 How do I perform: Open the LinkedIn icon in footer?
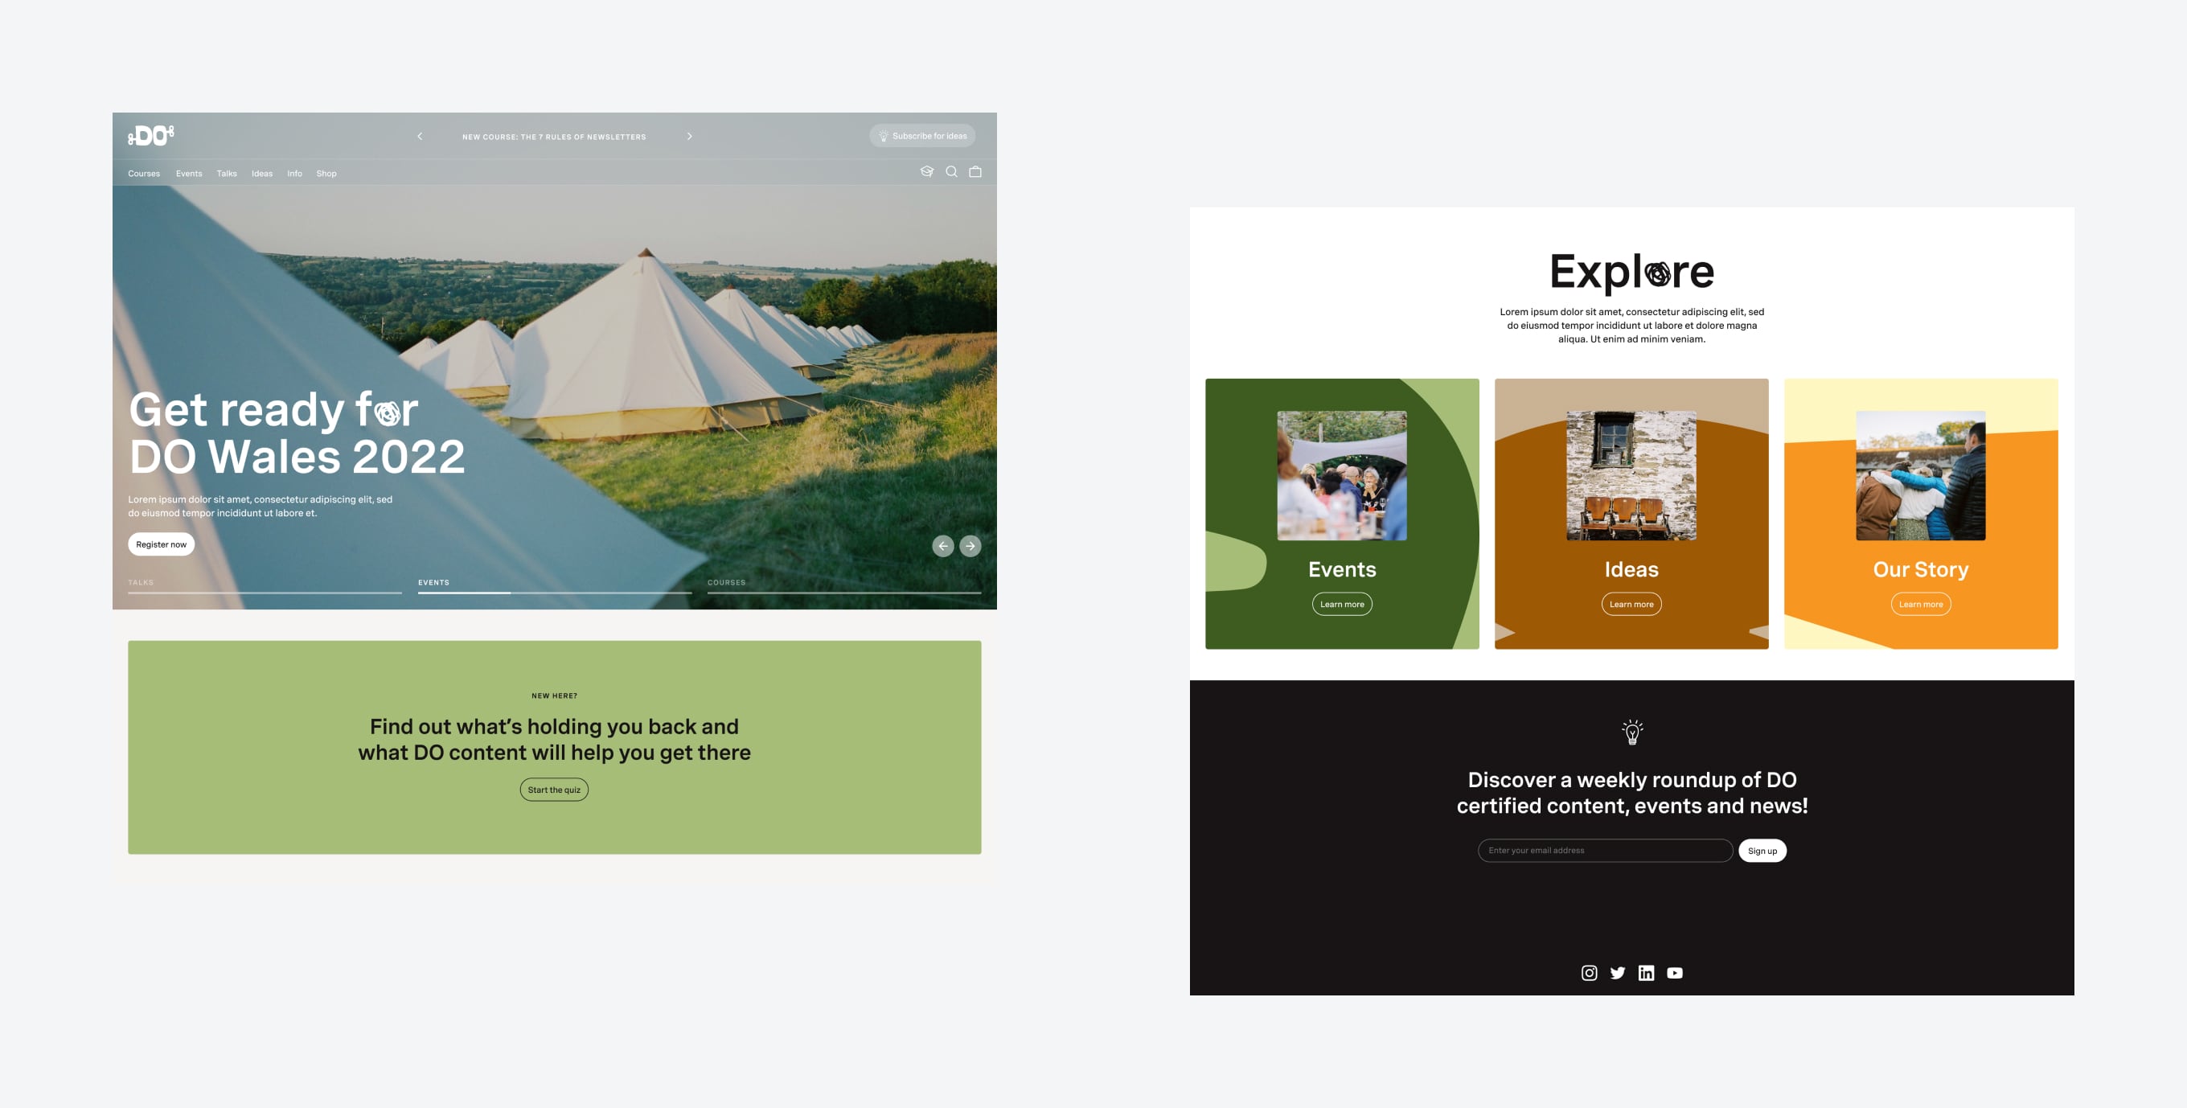[x=1646, y=973]
